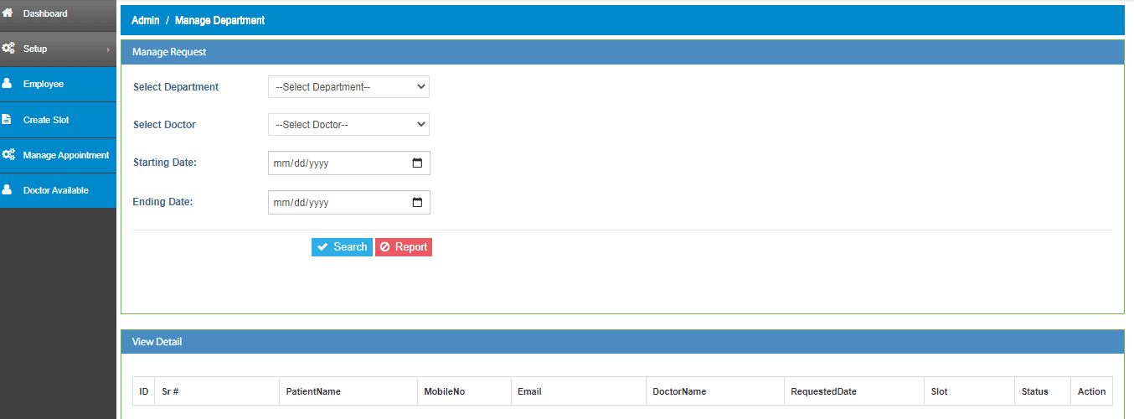Click the Employee person icon
1134x419 pixels.
pos(8,84)
